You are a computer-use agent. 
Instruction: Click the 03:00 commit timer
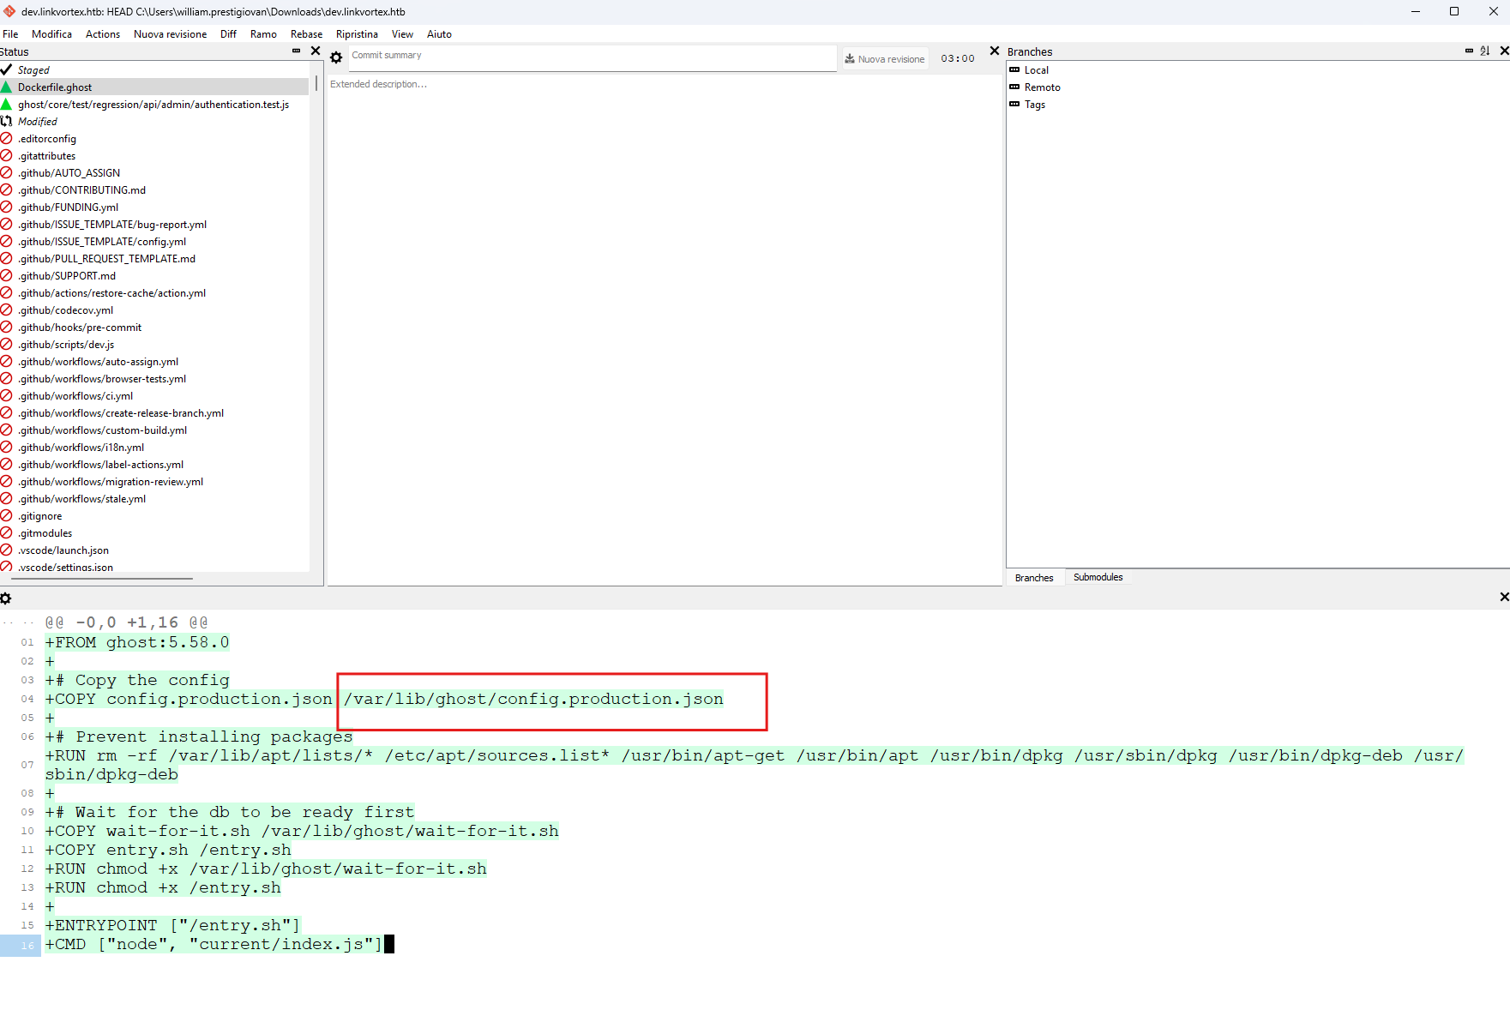[x=958, y=58]
